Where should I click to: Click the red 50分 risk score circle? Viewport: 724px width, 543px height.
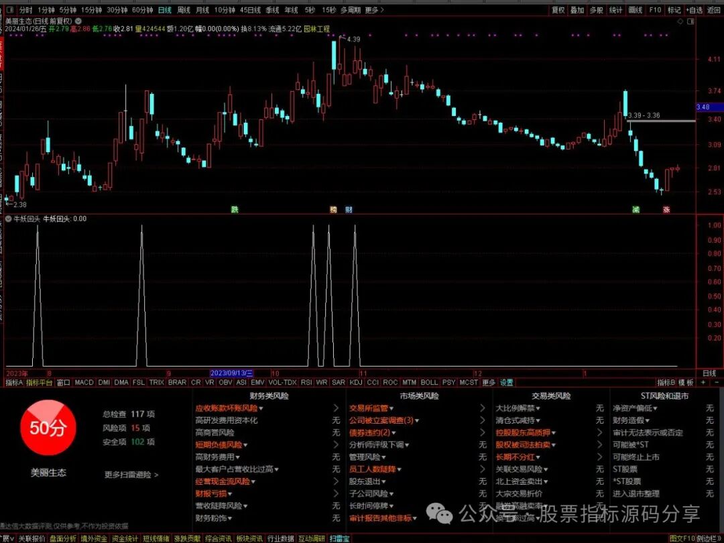coord(48,428)
